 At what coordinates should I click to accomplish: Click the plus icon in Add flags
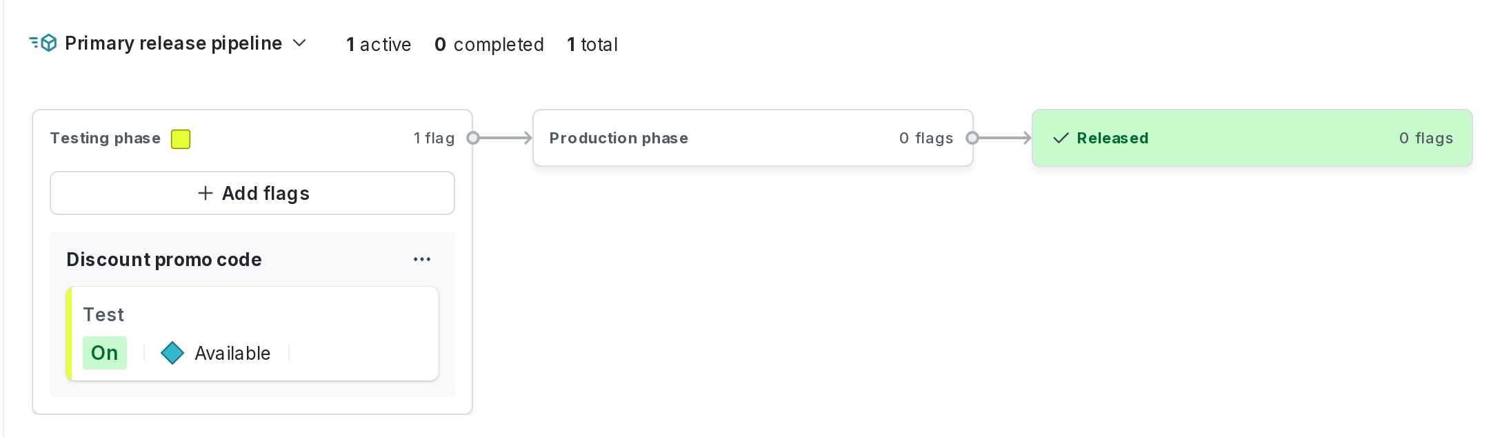point(206,193)
